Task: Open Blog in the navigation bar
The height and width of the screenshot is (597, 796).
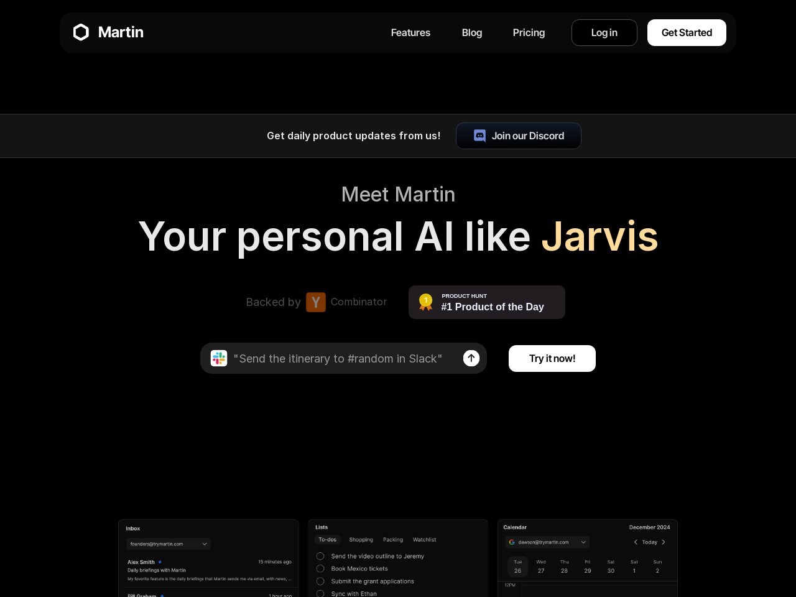Action: pyautogui.click(x=472, y=32)
